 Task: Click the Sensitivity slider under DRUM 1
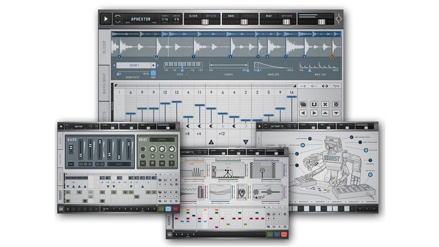(132, 74)
